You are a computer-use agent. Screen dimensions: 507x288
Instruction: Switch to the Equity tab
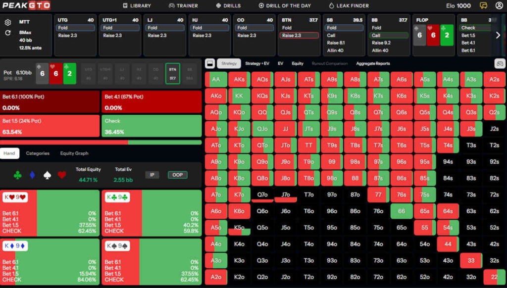coord(298,63)
